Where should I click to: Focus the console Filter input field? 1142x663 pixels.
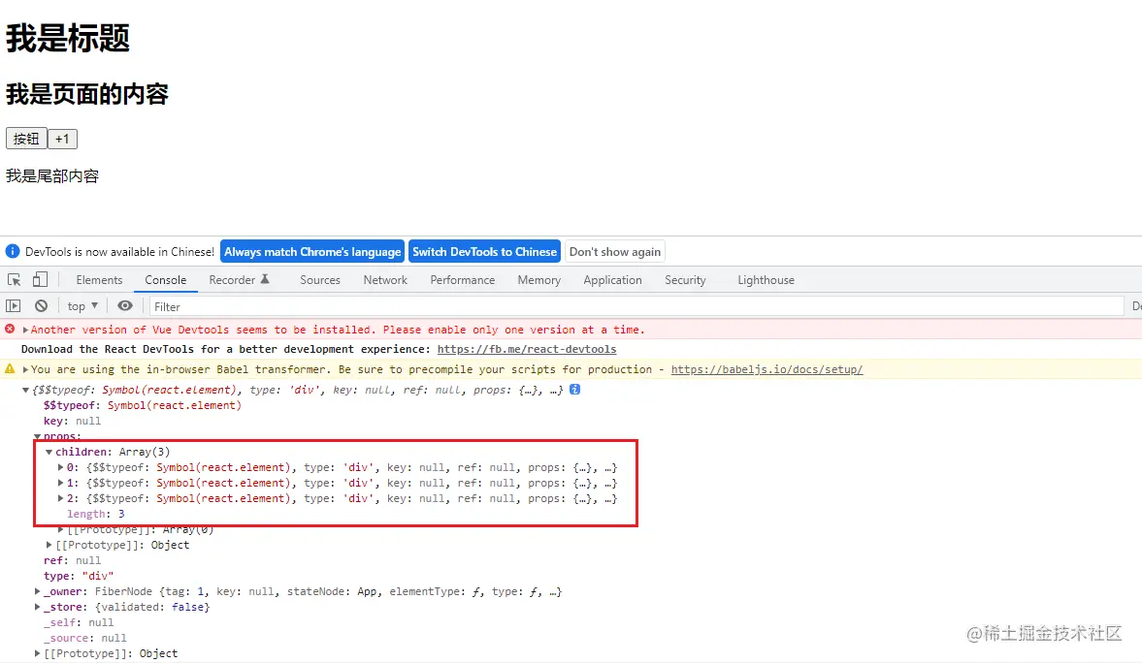(636, 306)
